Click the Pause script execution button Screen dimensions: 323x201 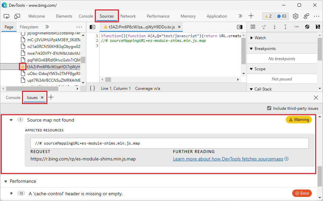(x=253, y=27)
